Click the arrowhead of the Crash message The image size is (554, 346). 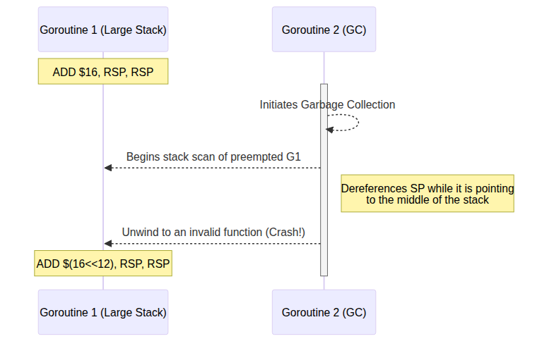click(108, 243)
